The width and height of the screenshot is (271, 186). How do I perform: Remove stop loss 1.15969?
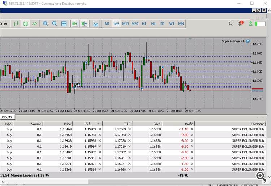tap(100, 129)
